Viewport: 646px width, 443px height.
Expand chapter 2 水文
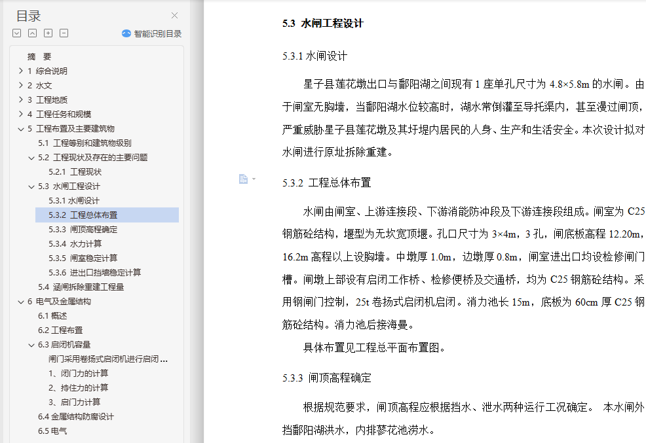click(21, 86)
